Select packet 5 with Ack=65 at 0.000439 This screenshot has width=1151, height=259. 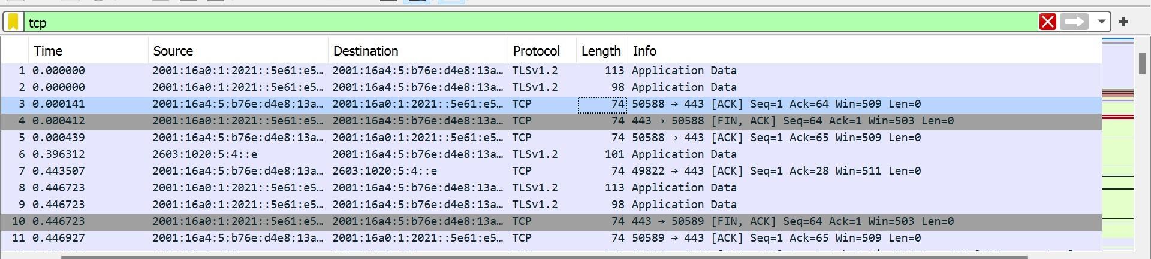(x=551, y=138)
